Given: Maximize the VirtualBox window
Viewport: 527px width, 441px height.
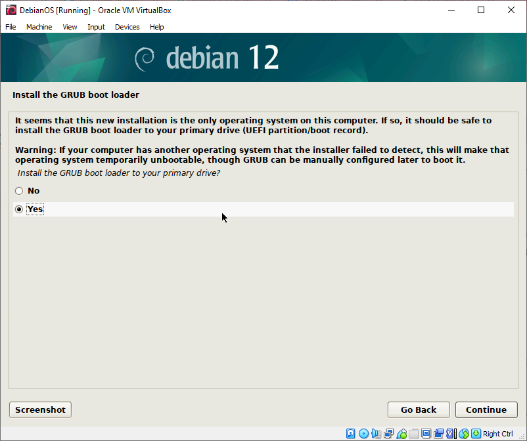Looking at the screenshot, I should coord(481,10).
